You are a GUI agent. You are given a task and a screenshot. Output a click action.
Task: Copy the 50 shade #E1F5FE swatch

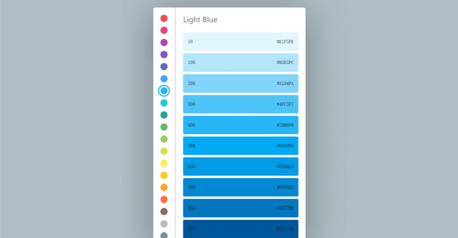click(x=240, y=42)
